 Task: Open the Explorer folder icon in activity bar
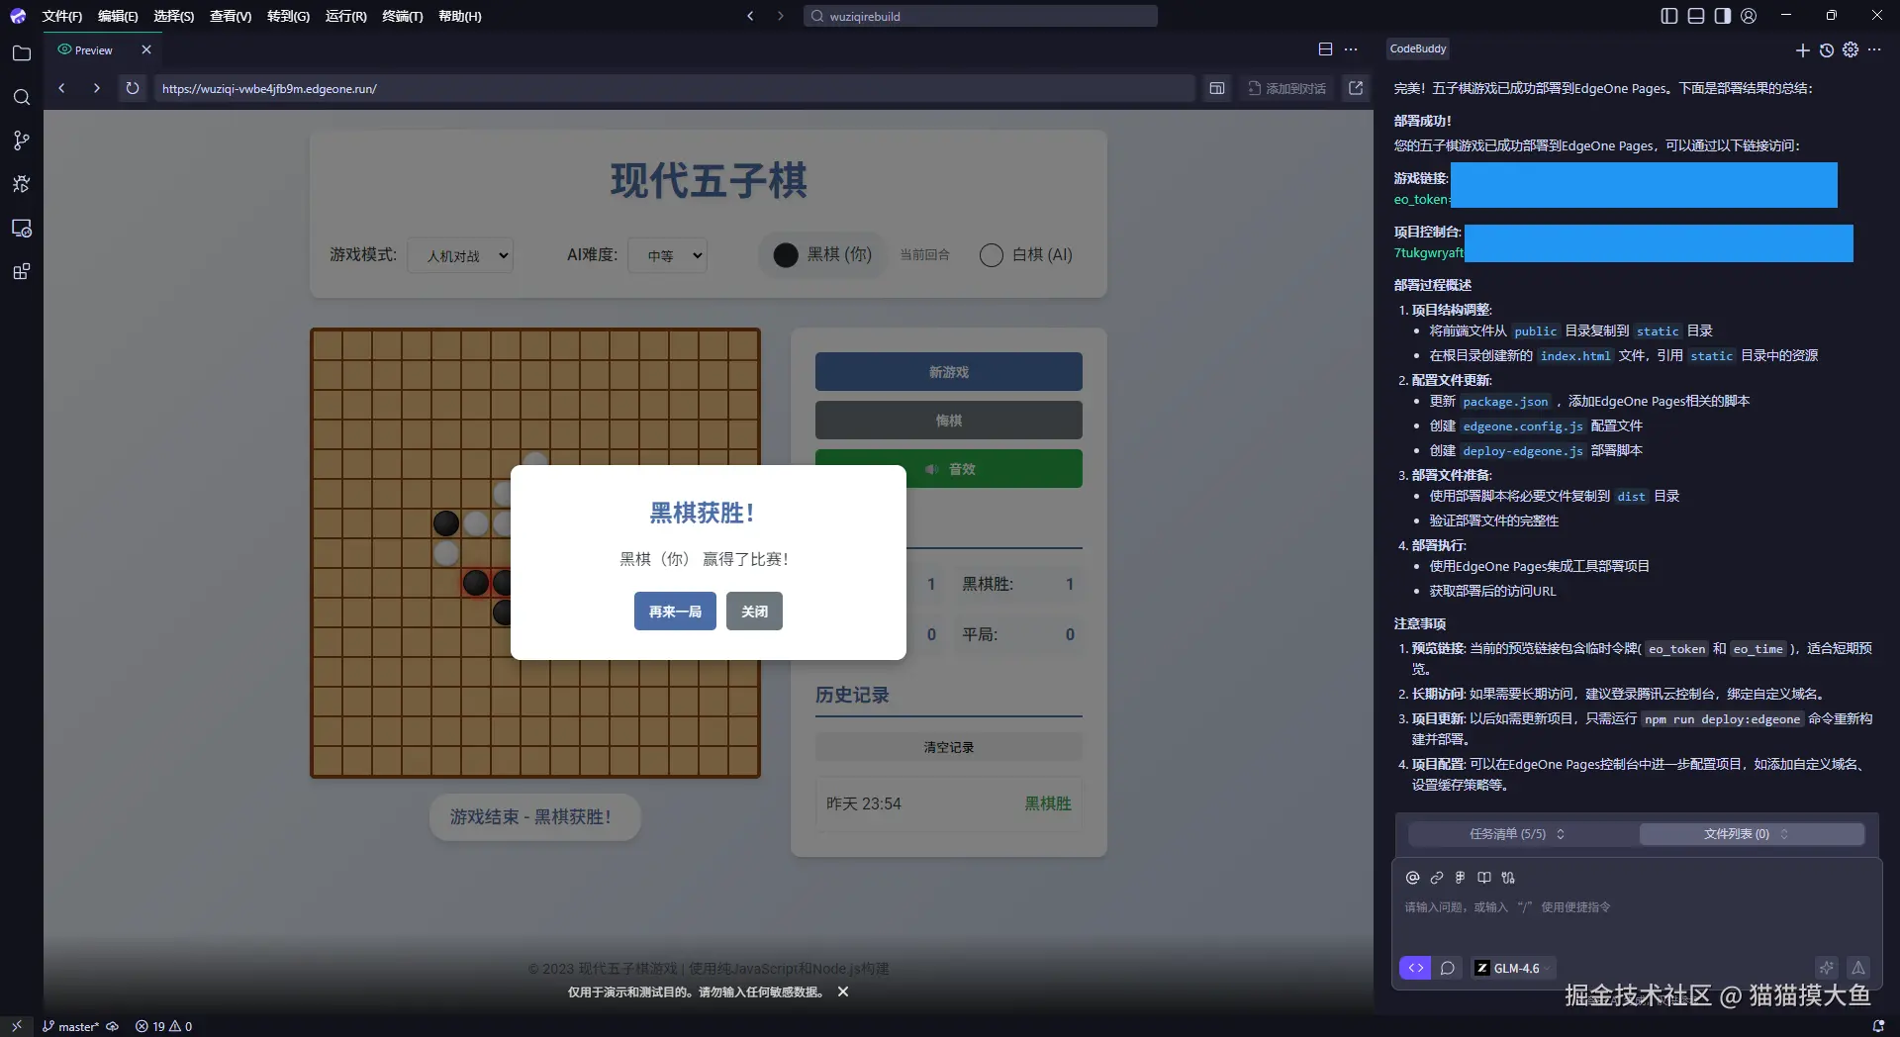[22, 53]
